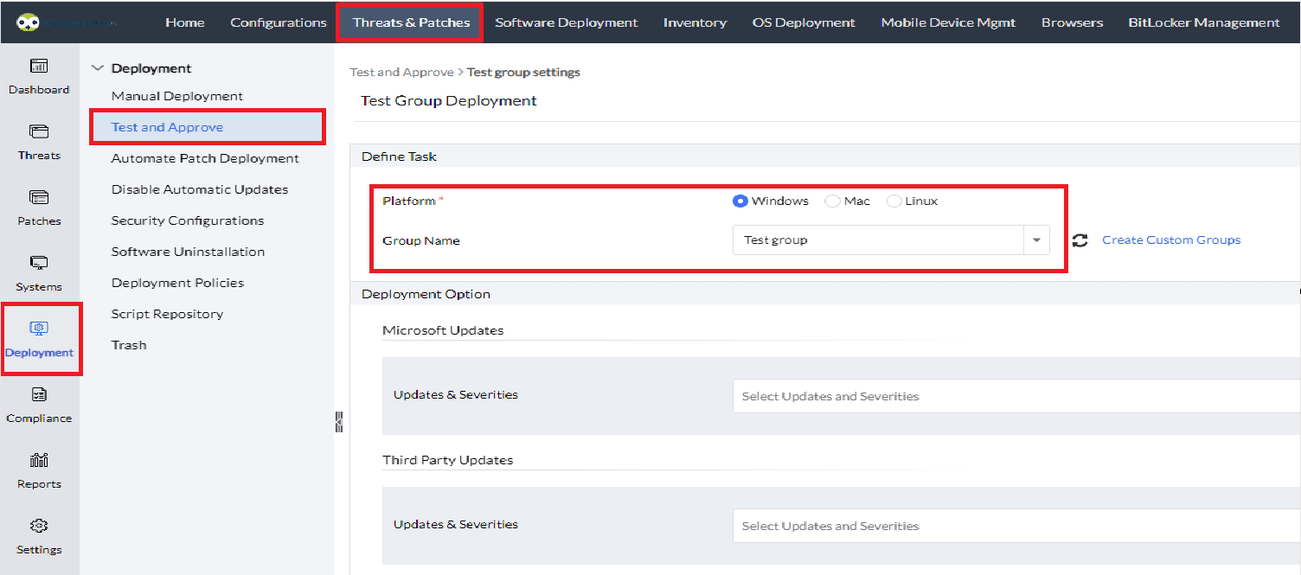Open the Settings gear icon
Viewport: 1301px width, 575px height.
[x=39, y=527]
